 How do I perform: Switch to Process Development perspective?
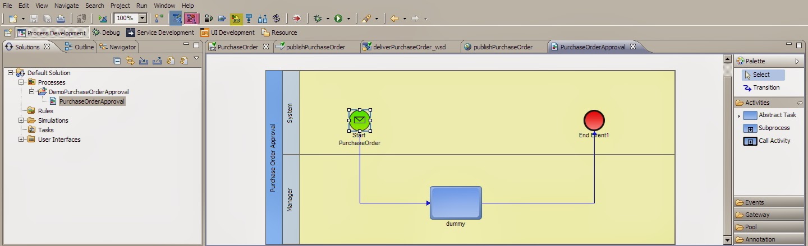52,33
